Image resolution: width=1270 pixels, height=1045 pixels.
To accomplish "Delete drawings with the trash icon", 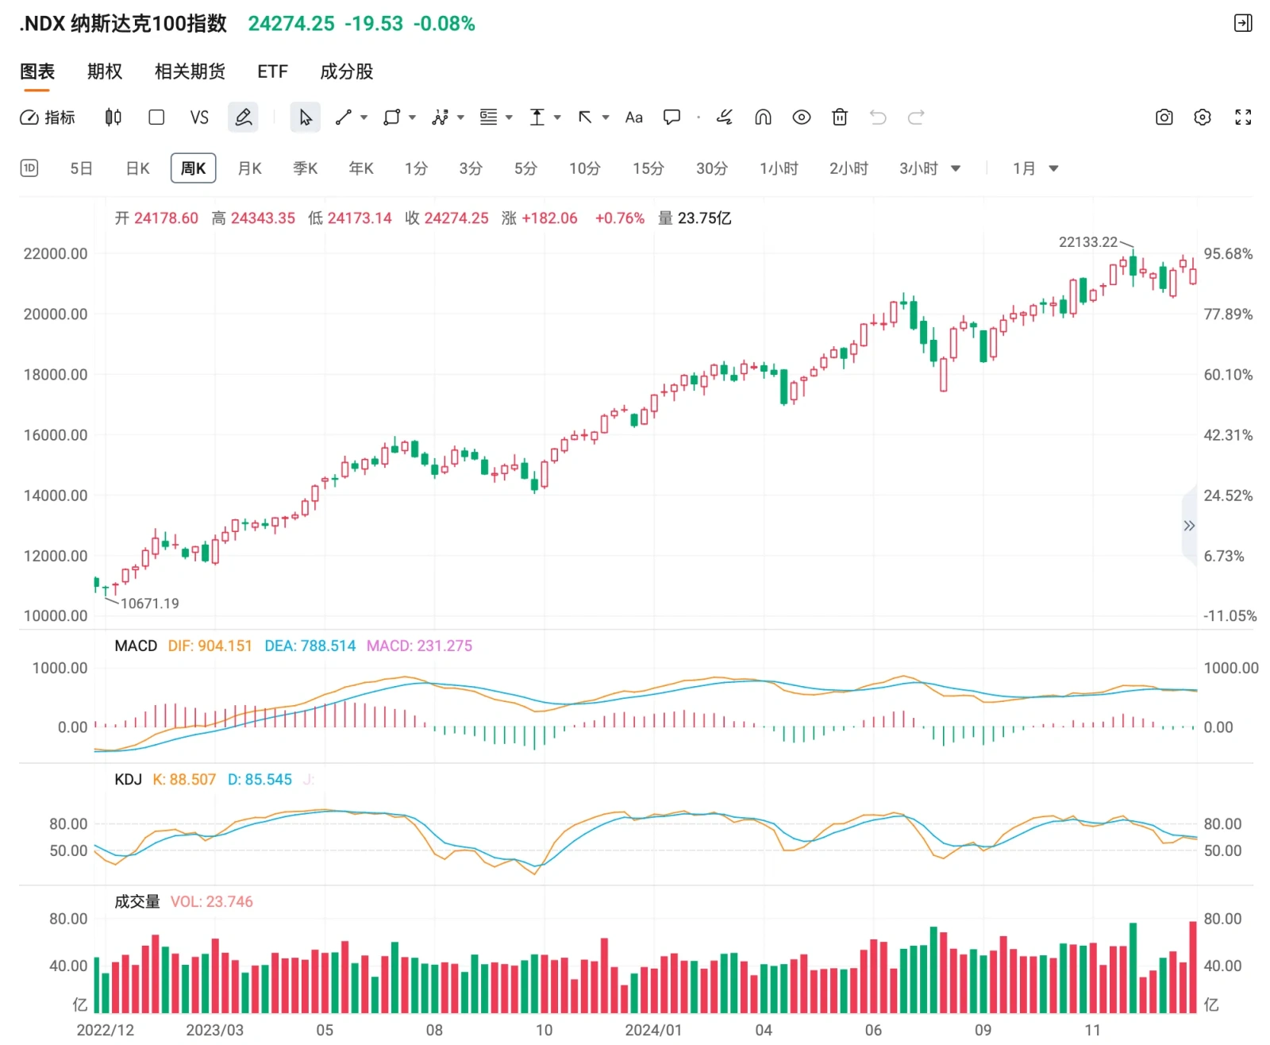I will point(840,118).
